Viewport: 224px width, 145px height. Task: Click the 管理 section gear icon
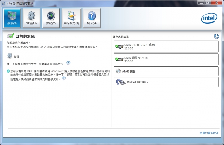pos(10,55)
